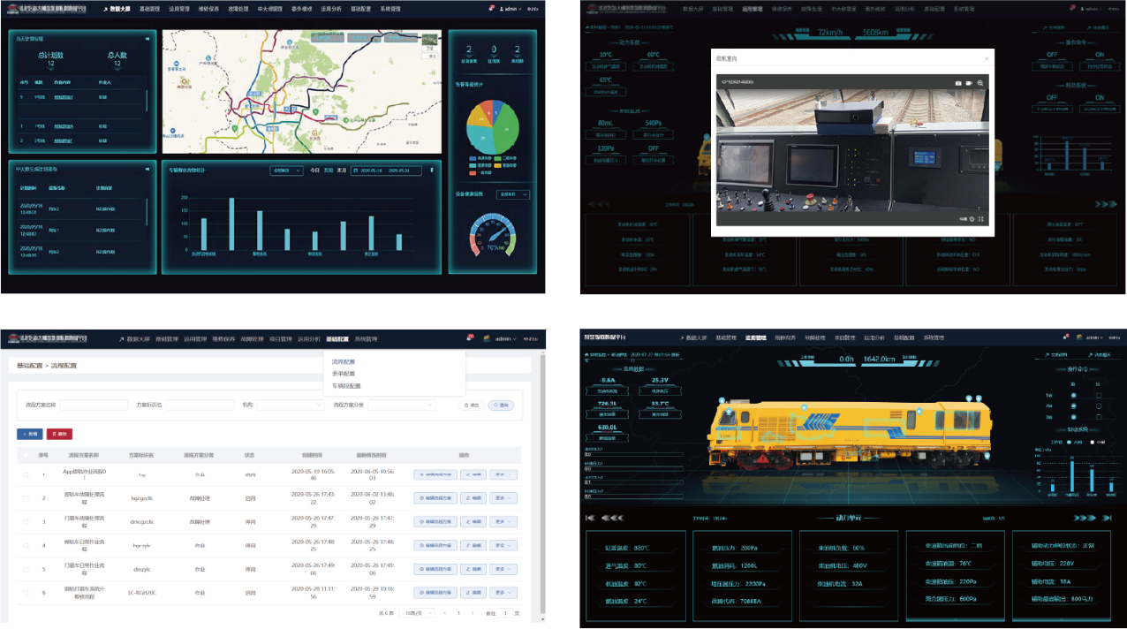Click the zoom magnifier icon in video player
Viewport: 1127px width, 629px height.
[x=980, y=83]
